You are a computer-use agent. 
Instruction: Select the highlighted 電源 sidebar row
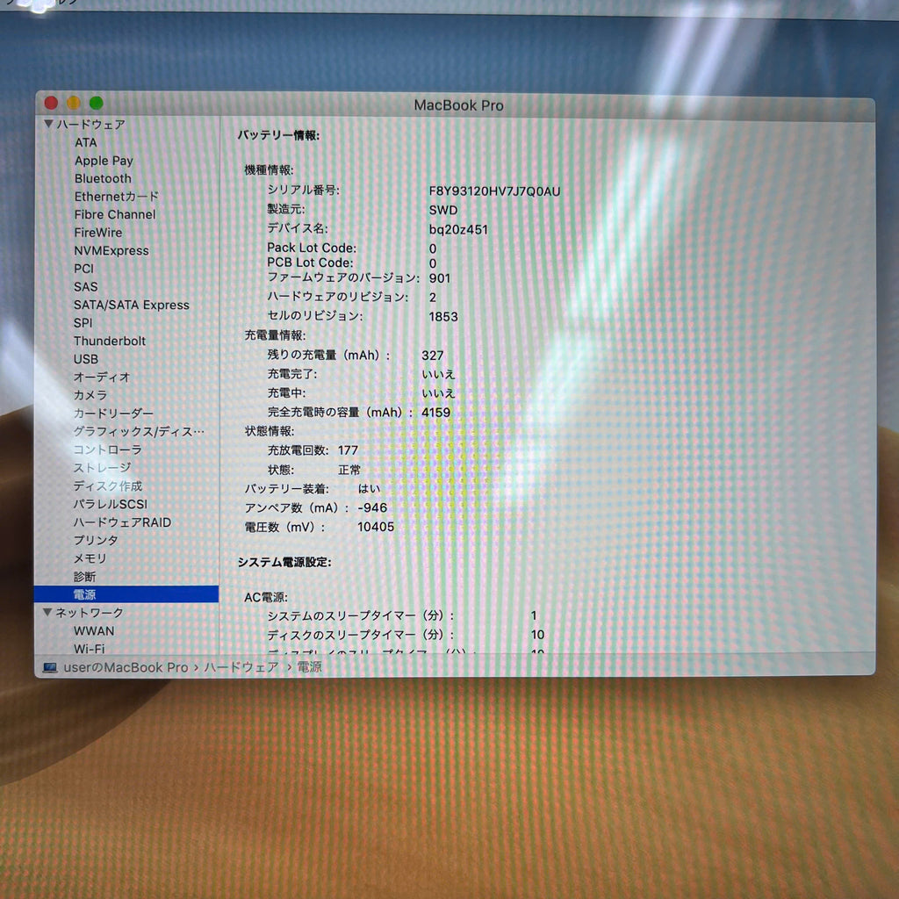click(x=126, y=594)
